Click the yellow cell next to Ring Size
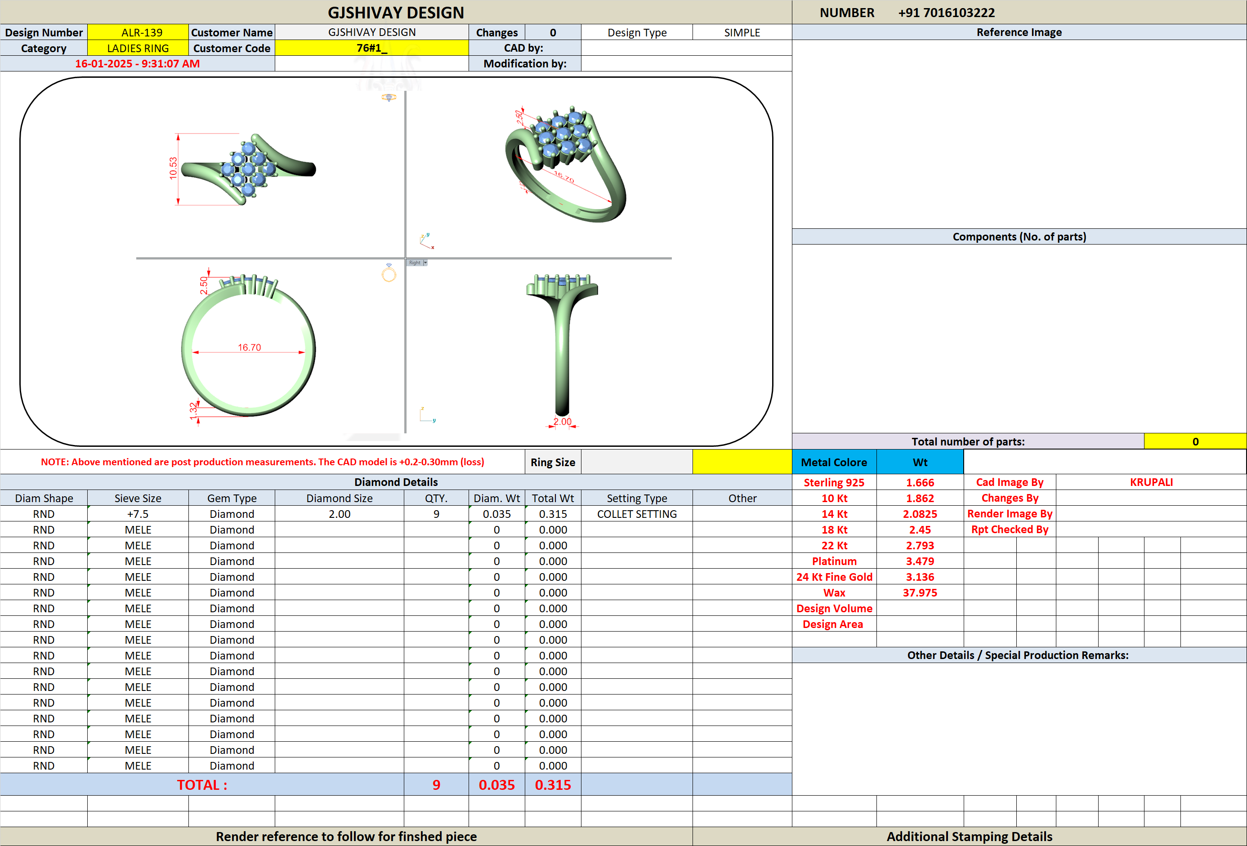Viewport: 1247px width, 846px height. 742,462
